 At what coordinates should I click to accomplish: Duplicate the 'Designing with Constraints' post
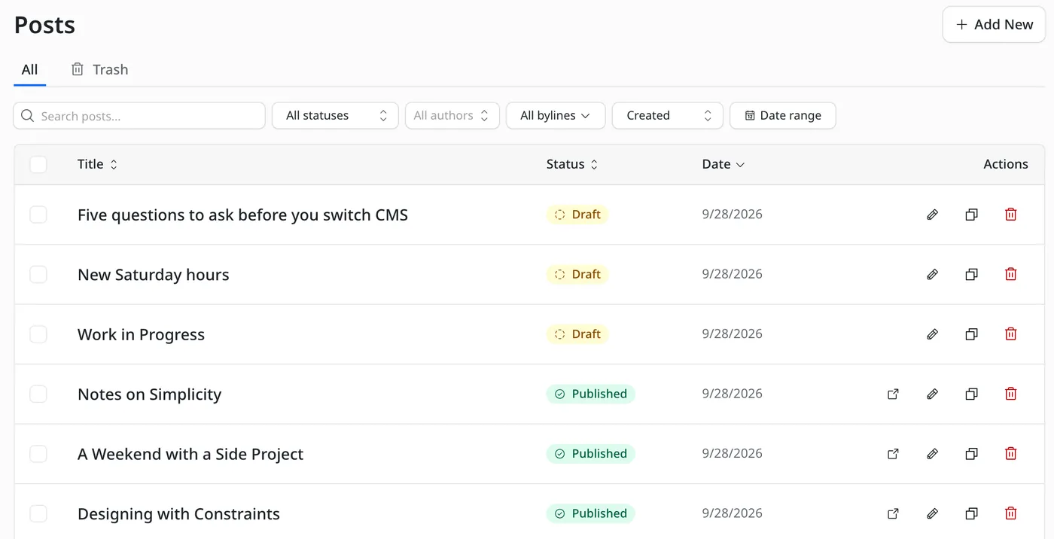coord(971,513)
